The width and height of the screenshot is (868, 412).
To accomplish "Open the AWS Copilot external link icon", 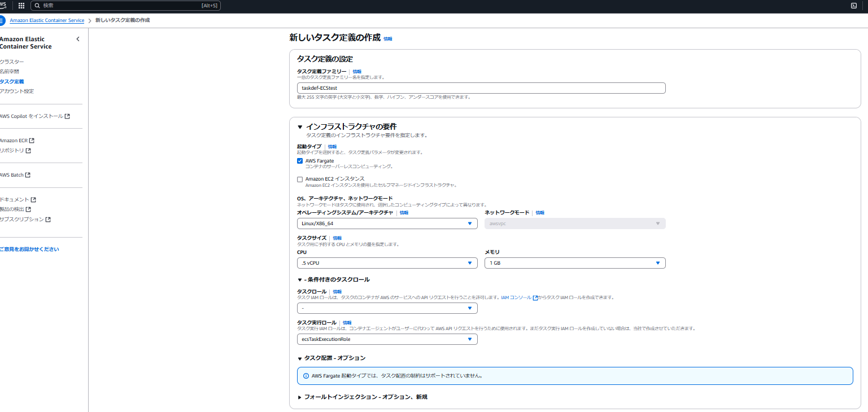I will 67,116.
